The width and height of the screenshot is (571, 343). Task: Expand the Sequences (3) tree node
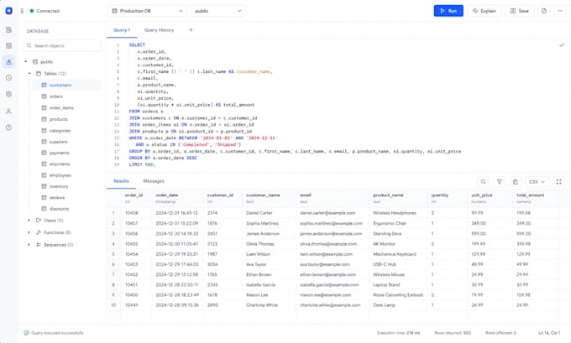click(29, 245)
